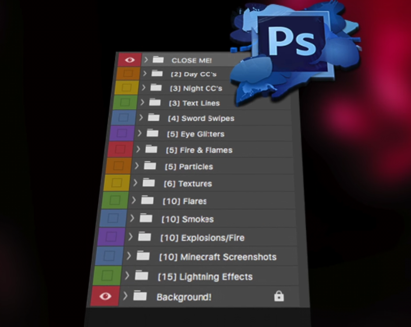
Task: Expand the Background! group chevron
Action: [125, 296]
